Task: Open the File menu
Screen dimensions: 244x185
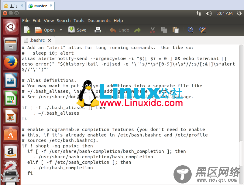Action: 26,21
